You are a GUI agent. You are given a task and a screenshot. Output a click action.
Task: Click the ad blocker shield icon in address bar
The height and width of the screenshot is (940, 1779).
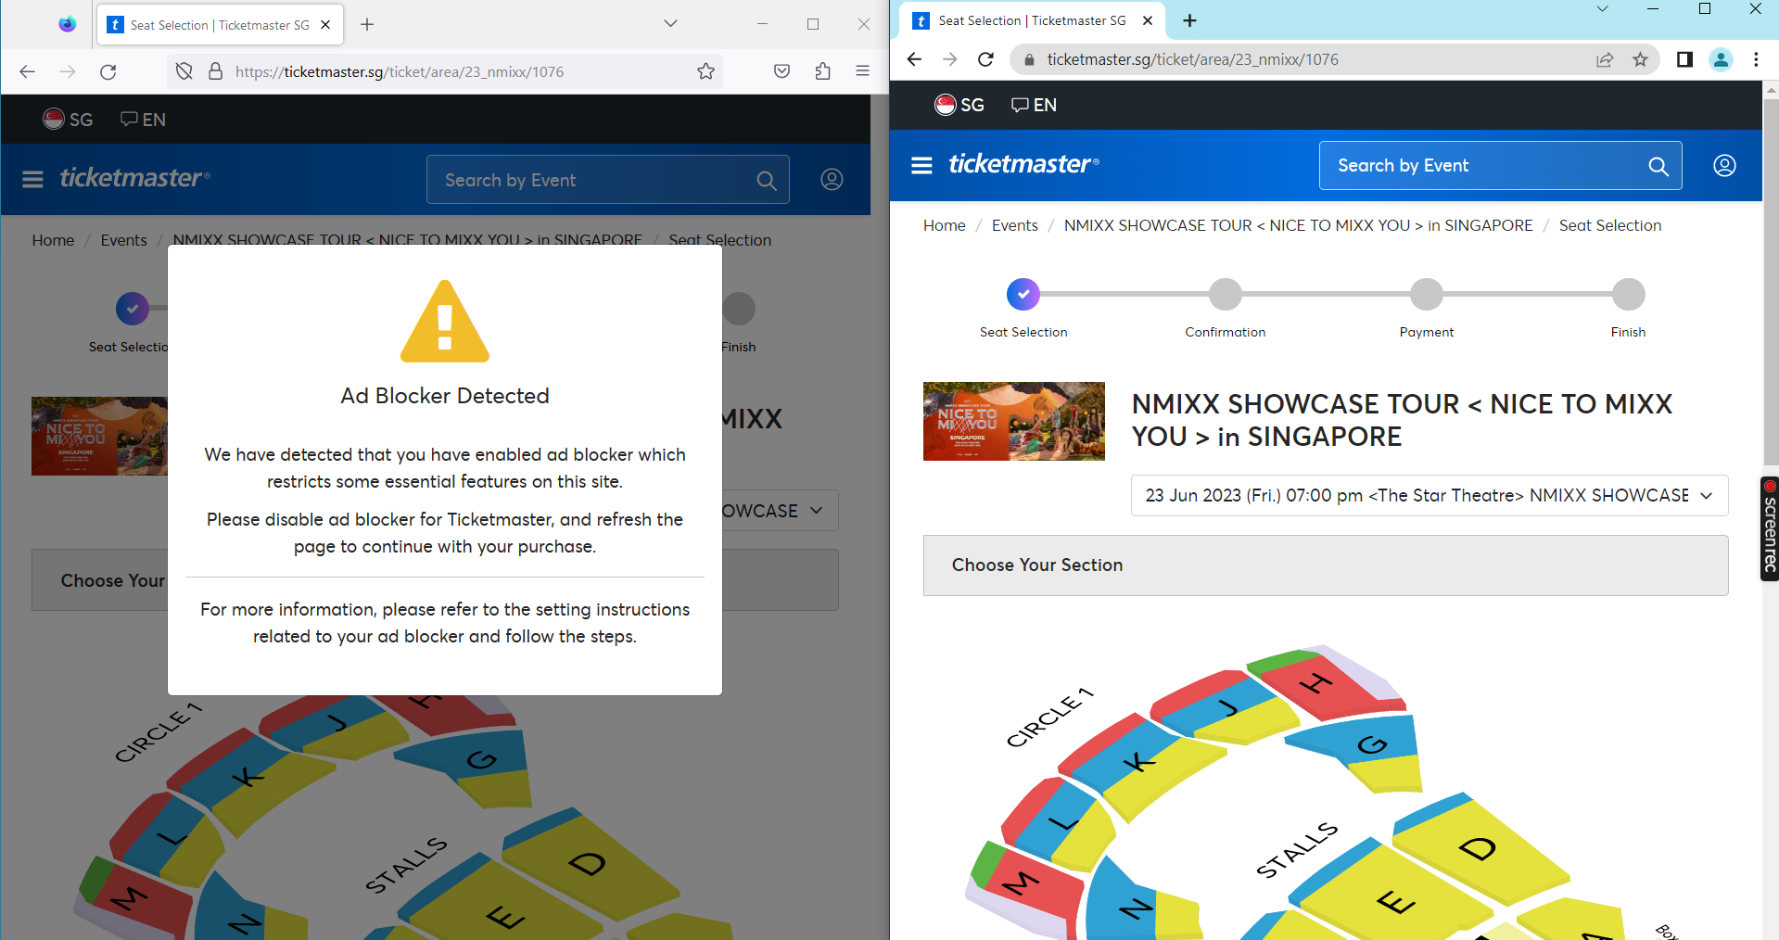click(x=183, y=71)
